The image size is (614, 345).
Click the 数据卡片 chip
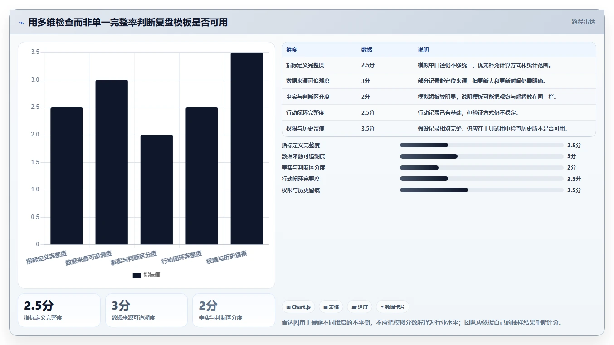click(392, 307)
